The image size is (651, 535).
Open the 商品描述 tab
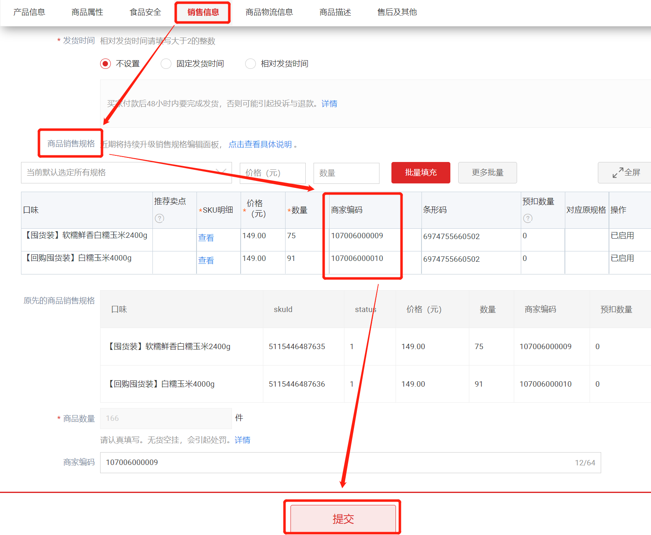point(335,12)
